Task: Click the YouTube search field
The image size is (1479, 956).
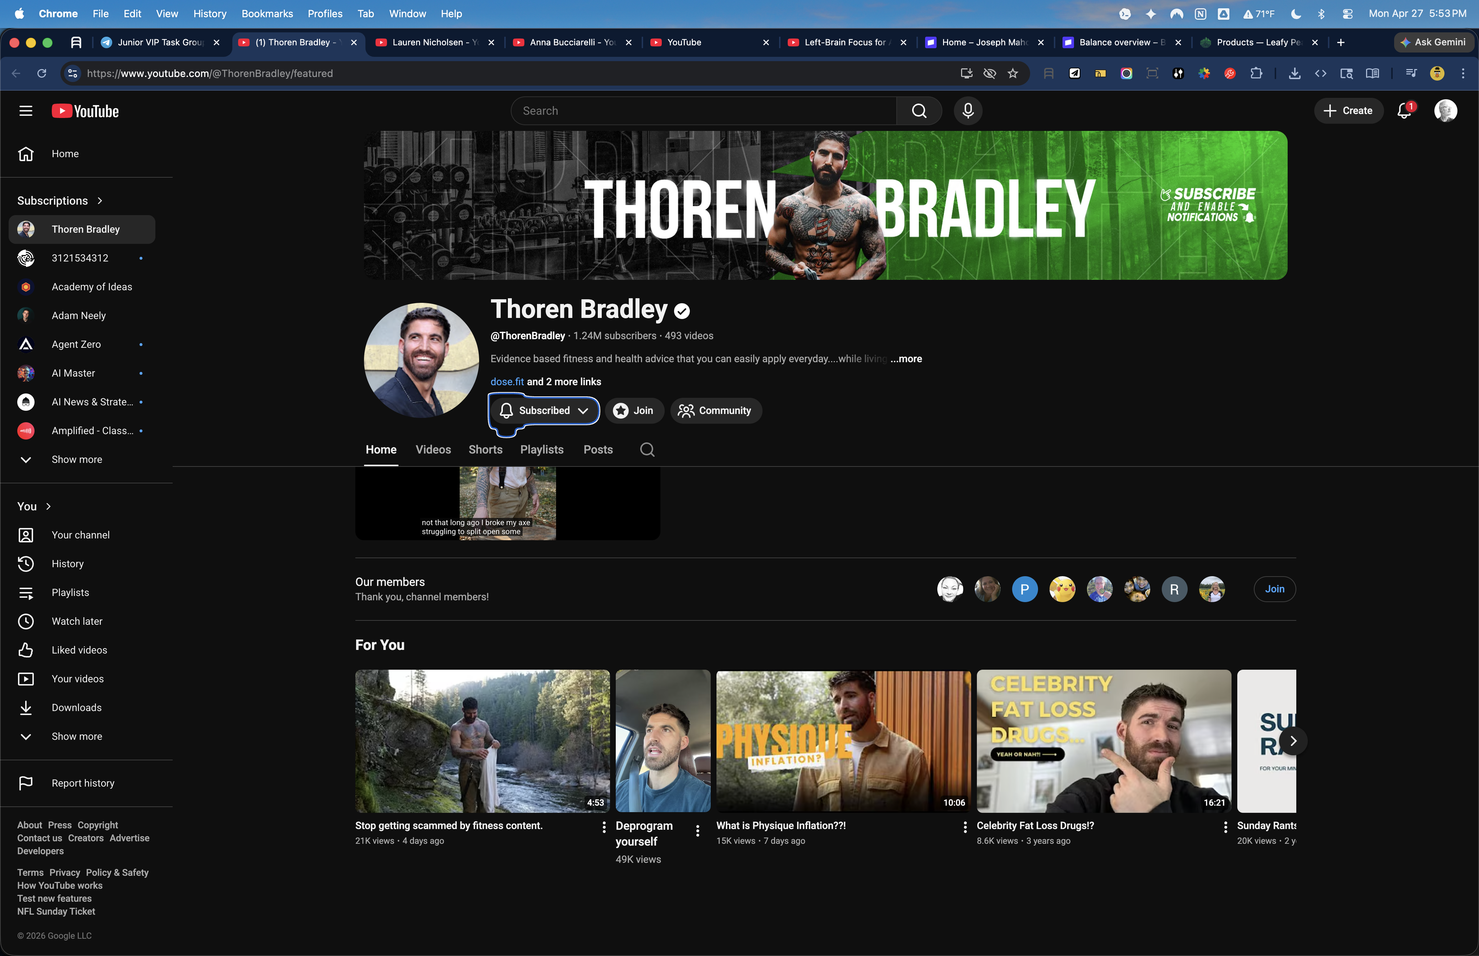Action: pyautogui.click(x=704, y=111)
